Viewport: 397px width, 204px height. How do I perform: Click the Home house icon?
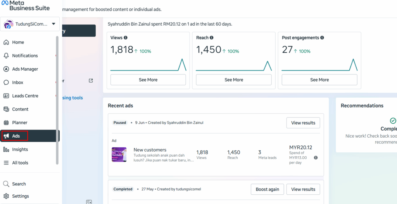click(6, 42)
